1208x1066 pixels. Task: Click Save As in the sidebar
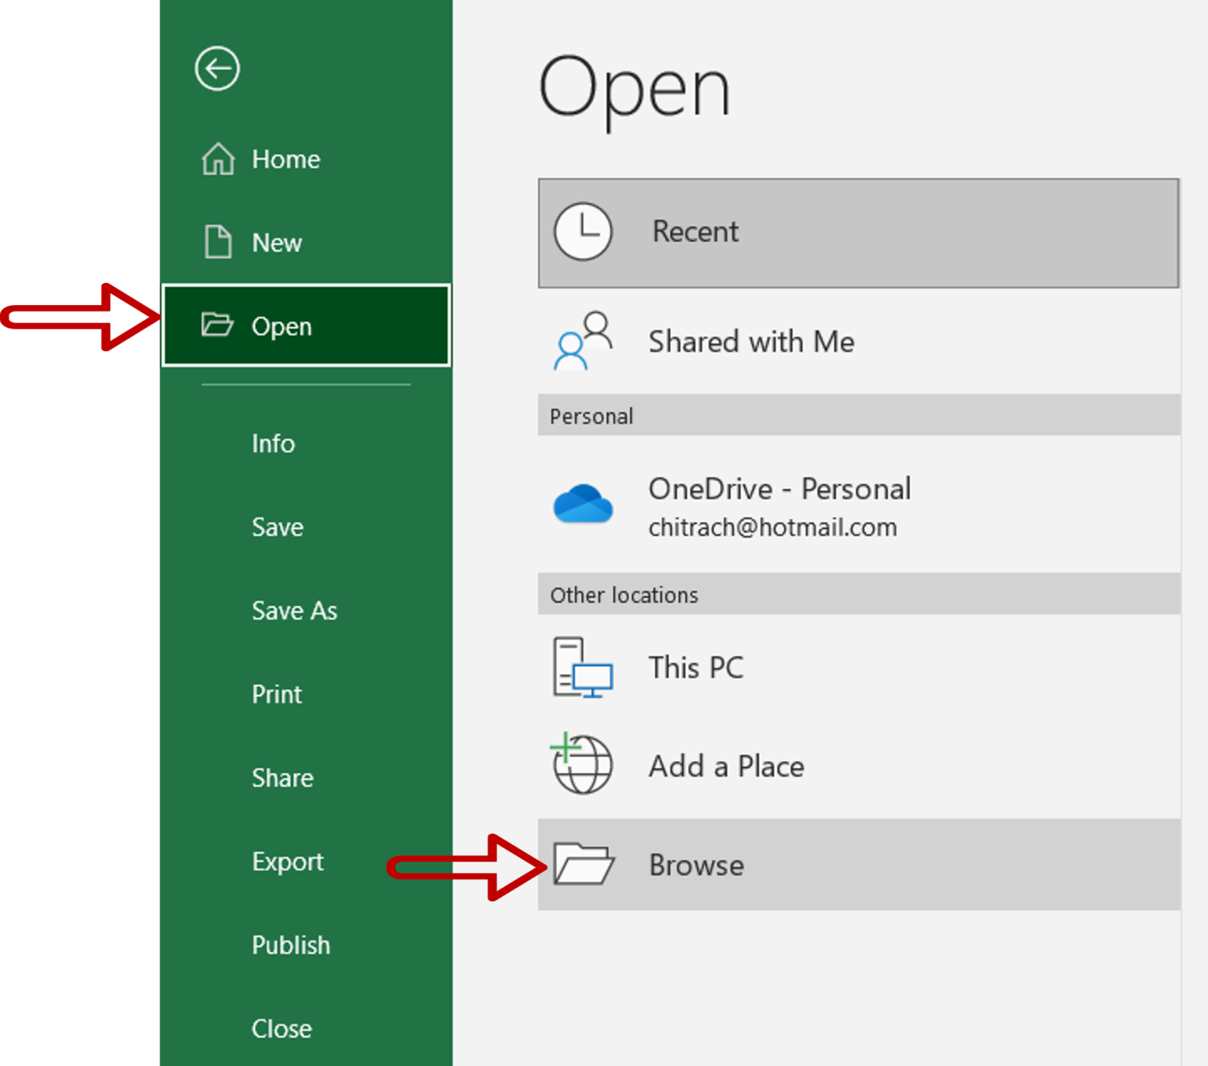click(x=294, y=611)
